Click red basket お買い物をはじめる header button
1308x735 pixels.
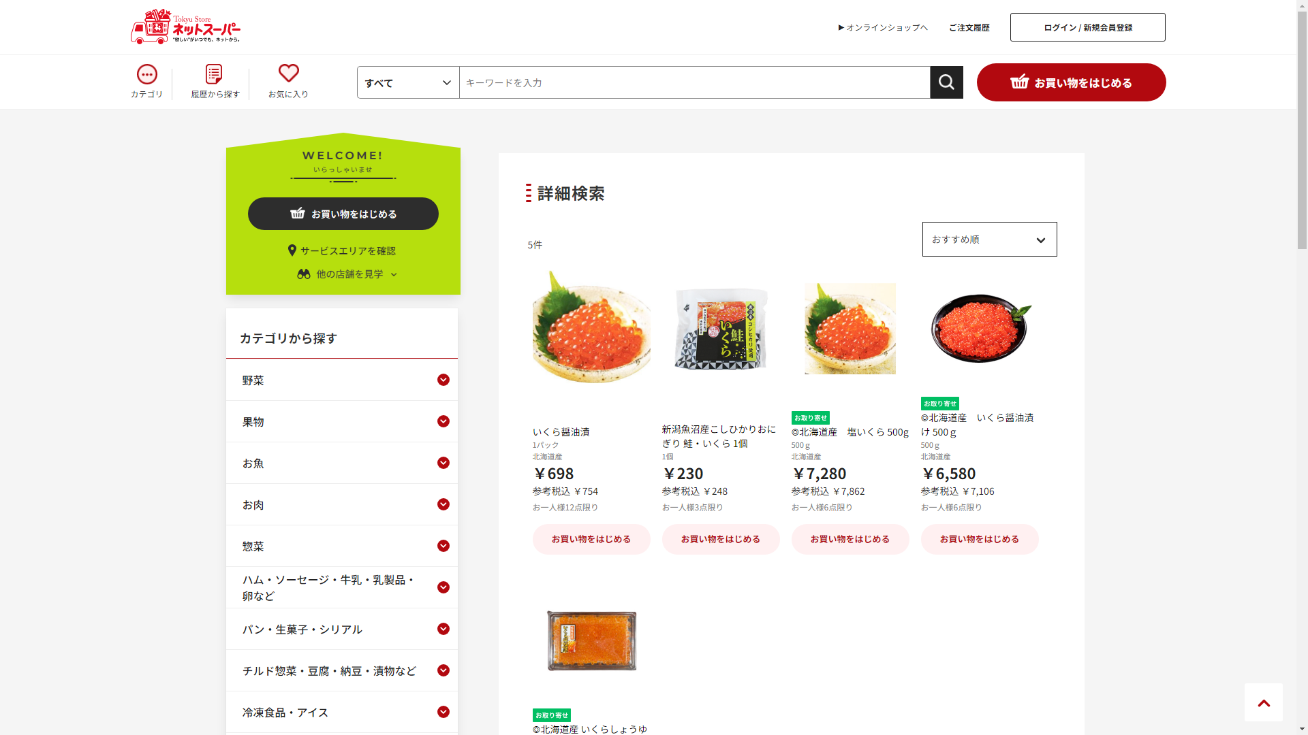click(1072, 82)
